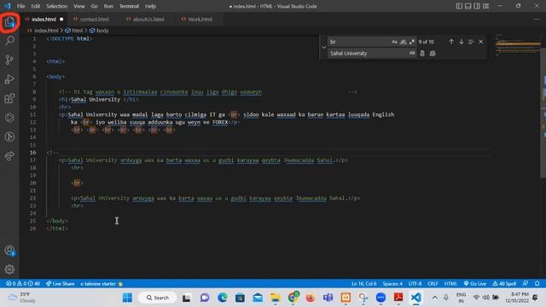The image size is (546, 307).
Task: Click the taskbar Search box
Action: (157, 298)
